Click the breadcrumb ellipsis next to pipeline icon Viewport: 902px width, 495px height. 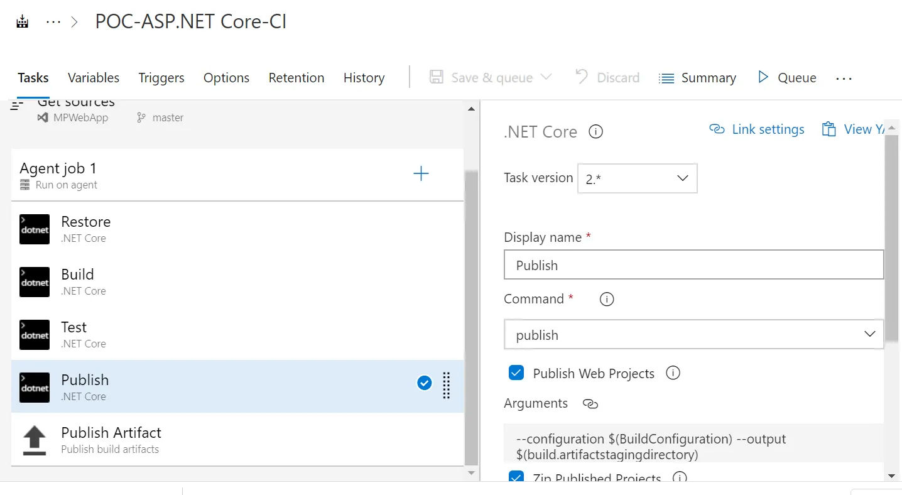[53, 21]
